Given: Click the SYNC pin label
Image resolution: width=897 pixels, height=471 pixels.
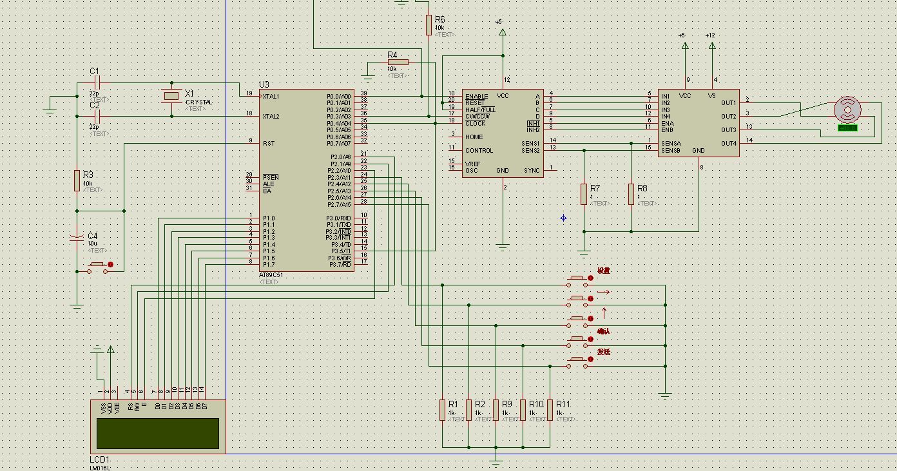Looking at the screenshot, I should pyautogui.click(x=532, y=171).
